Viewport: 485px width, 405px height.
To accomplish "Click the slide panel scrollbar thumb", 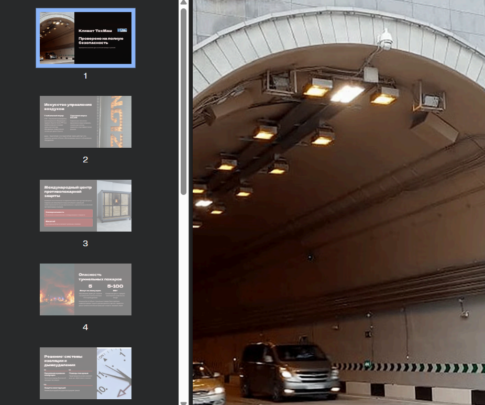I will tap(183, 100).
